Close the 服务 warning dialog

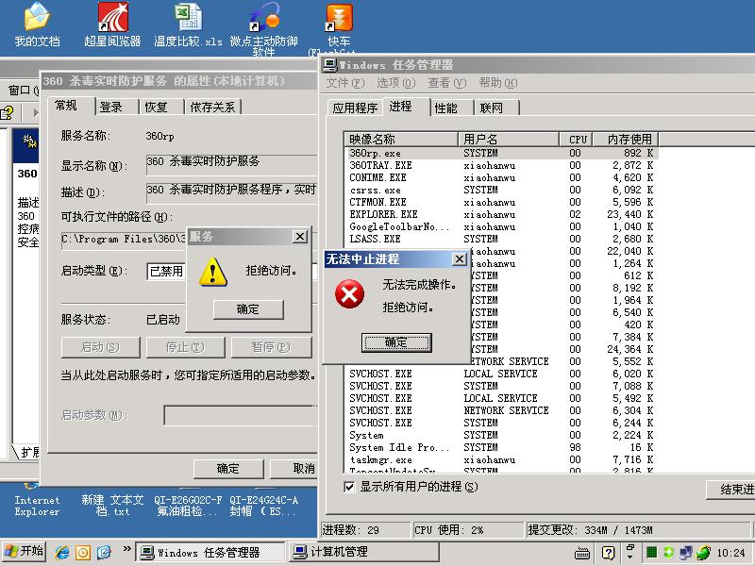click(299, 237)
